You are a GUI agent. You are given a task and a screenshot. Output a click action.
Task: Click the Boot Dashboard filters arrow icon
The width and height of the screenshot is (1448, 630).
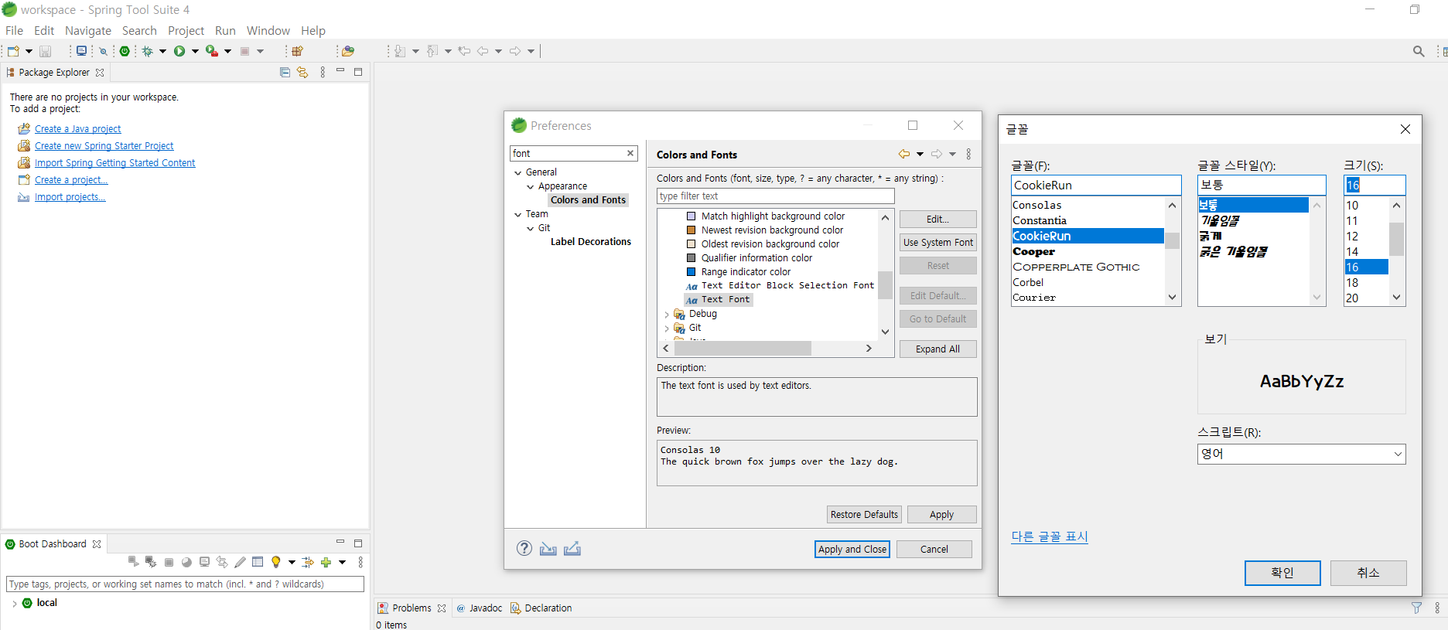[x=308, y=562]
